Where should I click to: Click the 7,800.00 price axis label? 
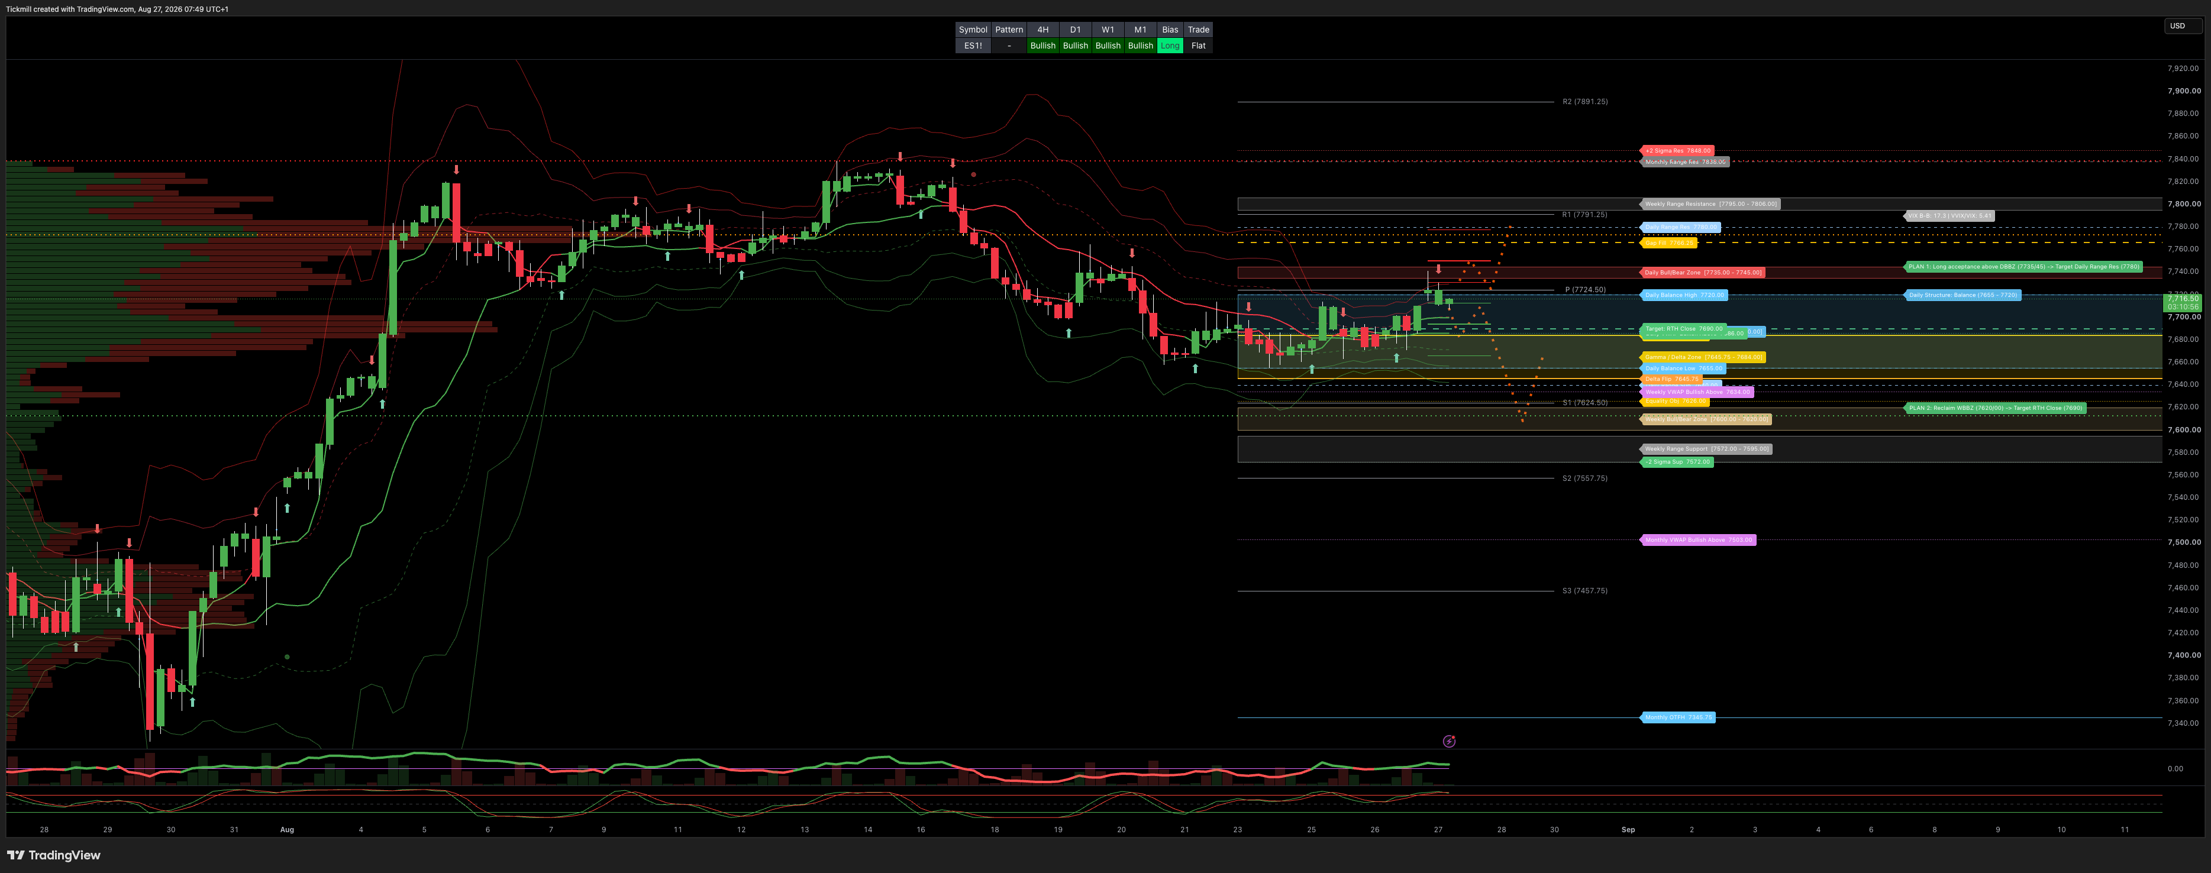coord(2184,204)
